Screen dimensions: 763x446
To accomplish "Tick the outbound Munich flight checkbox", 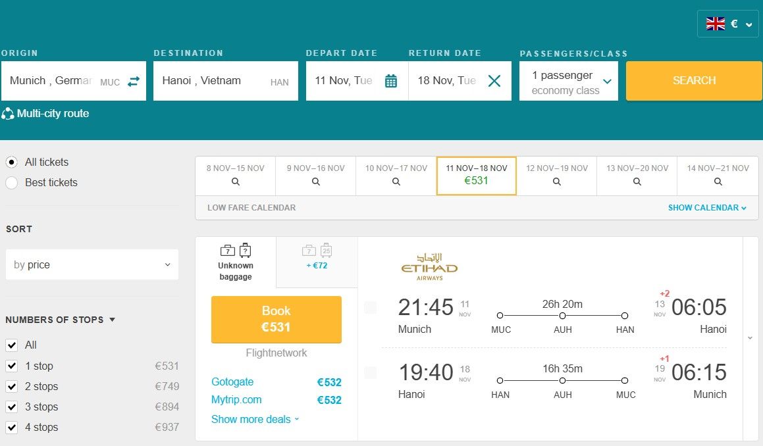I will 370,307.
